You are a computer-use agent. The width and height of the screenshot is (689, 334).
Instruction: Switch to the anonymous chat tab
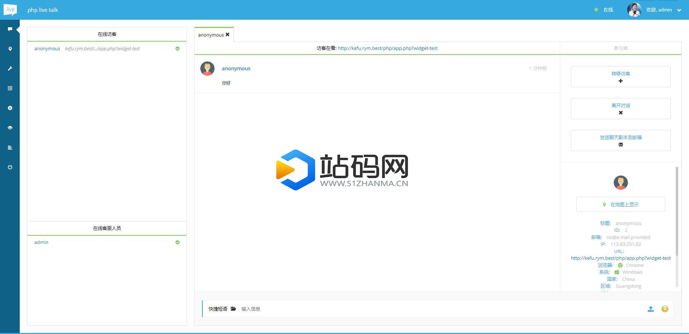coord(211,35)
